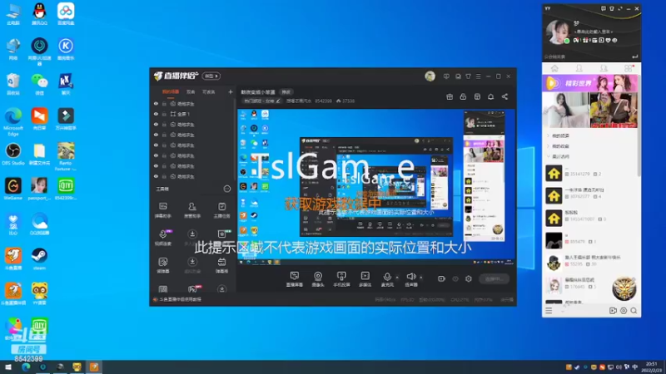
Task: Open the notification bell in streaming app
Action: point(490,96)
